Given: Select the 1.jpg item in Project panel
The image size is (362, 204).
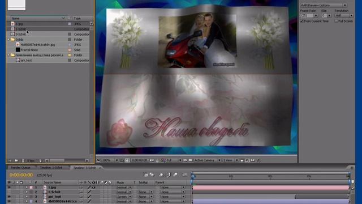Looking at the screenshot, I should click(x=19, y=24).
